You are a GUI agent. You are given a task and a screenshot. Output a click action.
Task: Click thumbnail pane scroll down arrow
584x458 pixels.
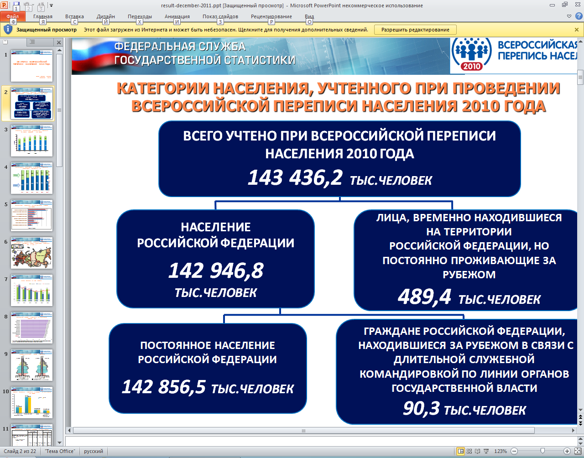pyautogui.click(x=60, y=442)
